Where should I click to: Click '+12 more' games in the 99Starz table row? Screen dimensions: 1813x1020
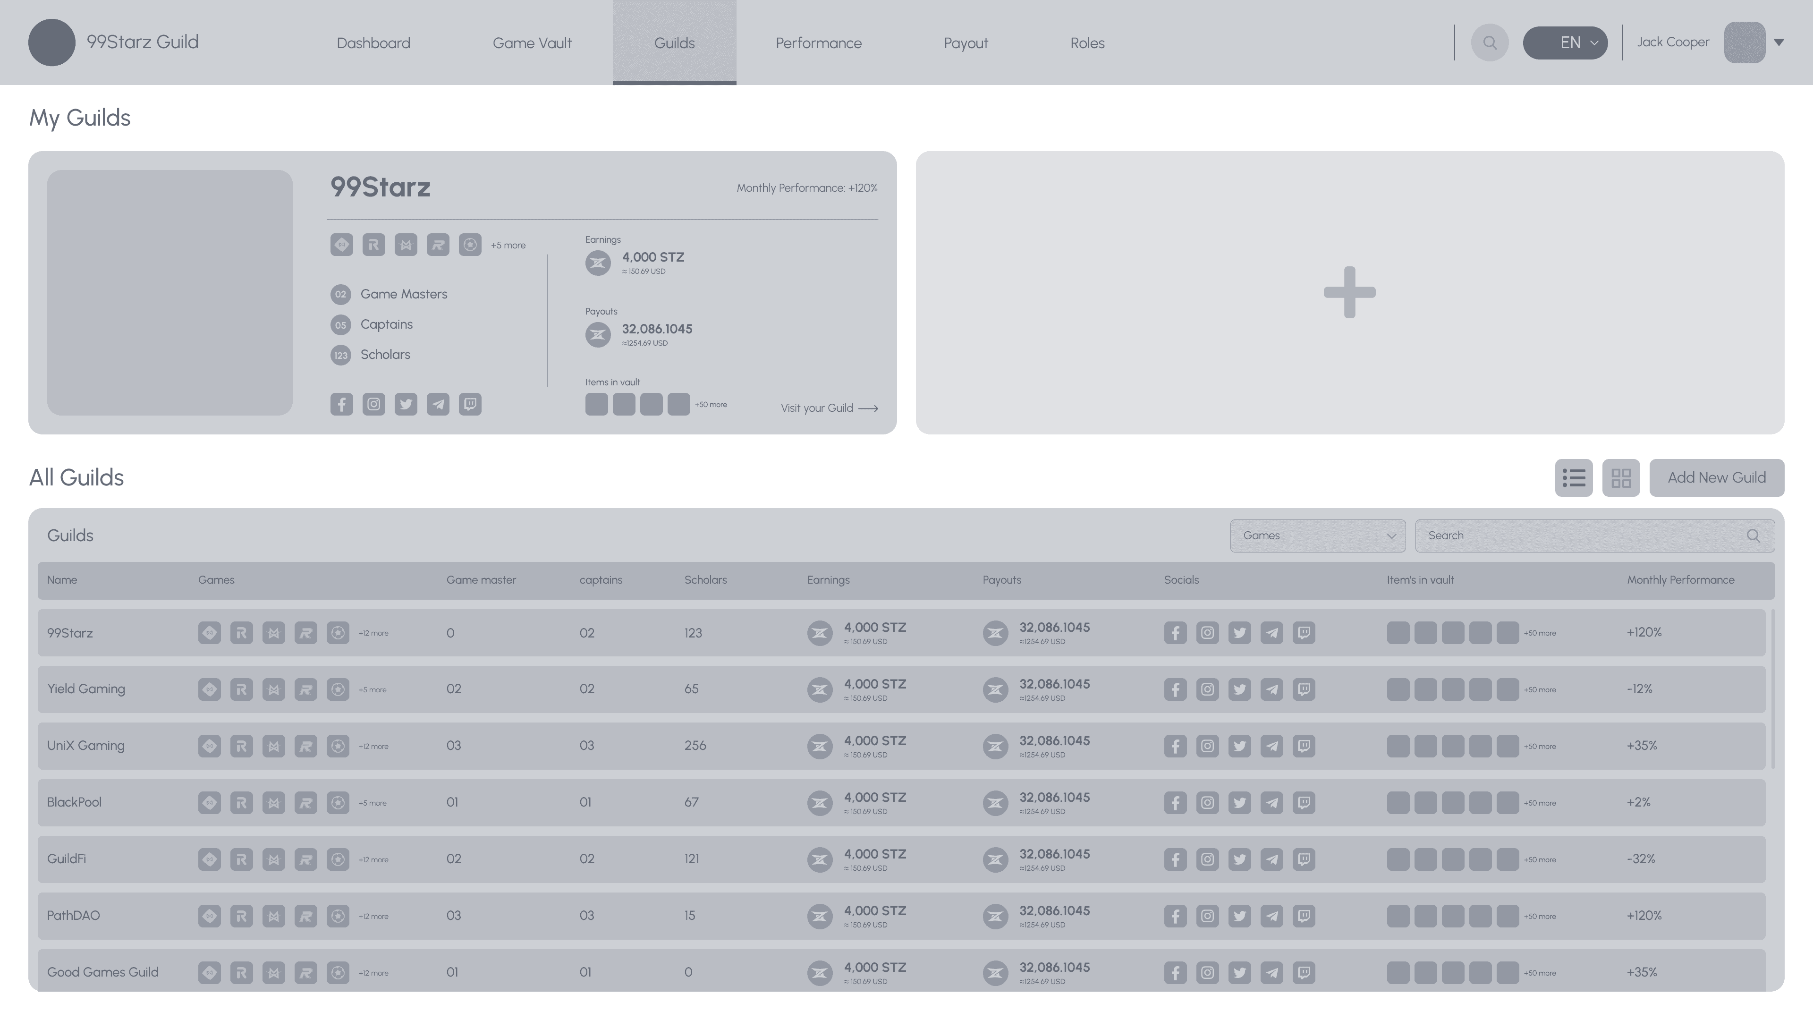[374, 634]
